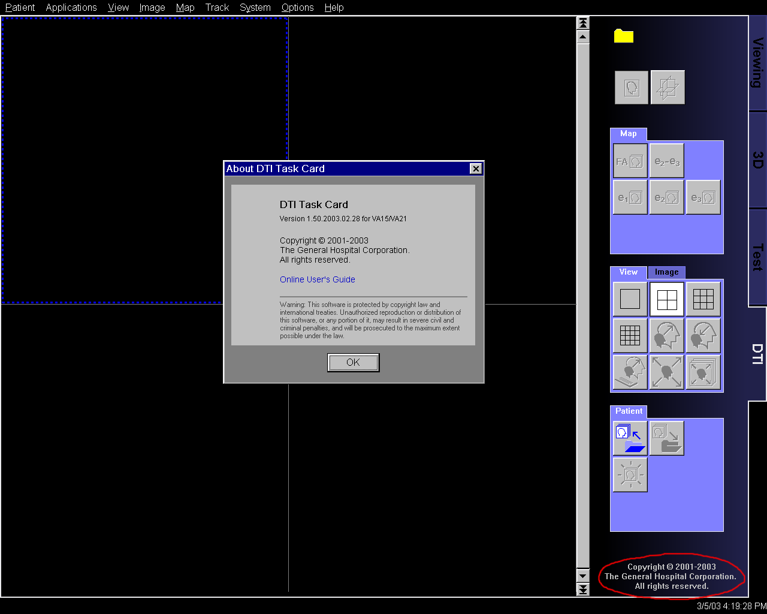Select the Patient panel tab
767x614 pixels.
pyautogui.click(x=629, y=411)
